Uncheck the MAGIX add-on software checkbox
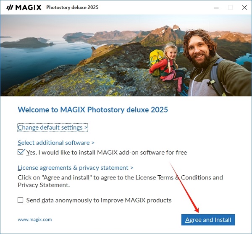252x234 pixels. (21, 152)
